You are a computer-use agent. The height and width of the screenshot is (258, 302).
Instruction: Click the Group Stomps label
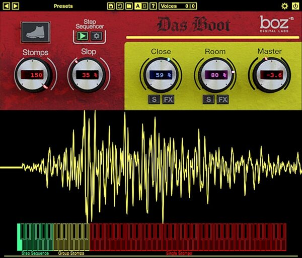tap(71, 253)
